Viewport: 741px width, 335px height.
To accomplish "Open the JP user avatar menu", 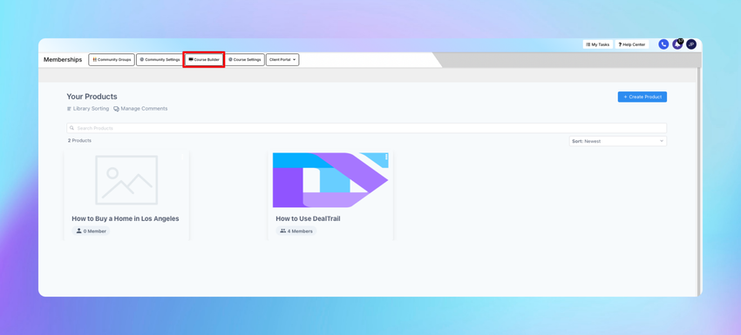I will (691, 44).
